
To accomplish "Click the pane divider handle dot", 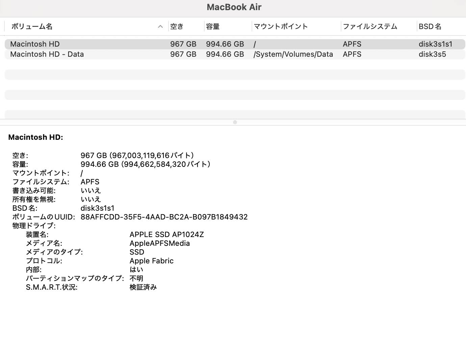I will pos(235,122).
